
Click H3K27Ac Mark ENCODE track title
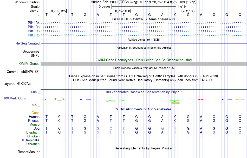pos(143,80)
